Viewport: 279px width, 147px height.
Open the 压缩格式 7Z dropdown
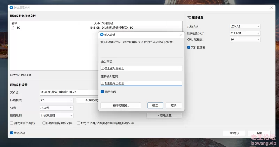tap(56, 100)
